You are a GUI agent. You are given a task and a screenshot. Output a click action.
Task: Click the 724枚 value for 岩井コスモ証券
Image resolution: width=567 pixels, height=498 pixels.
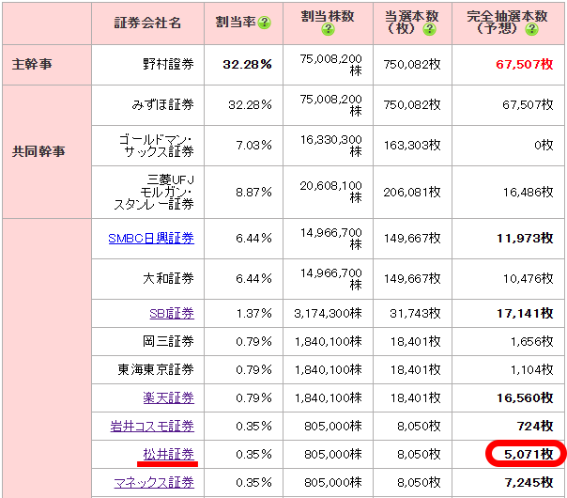(535, 427)
